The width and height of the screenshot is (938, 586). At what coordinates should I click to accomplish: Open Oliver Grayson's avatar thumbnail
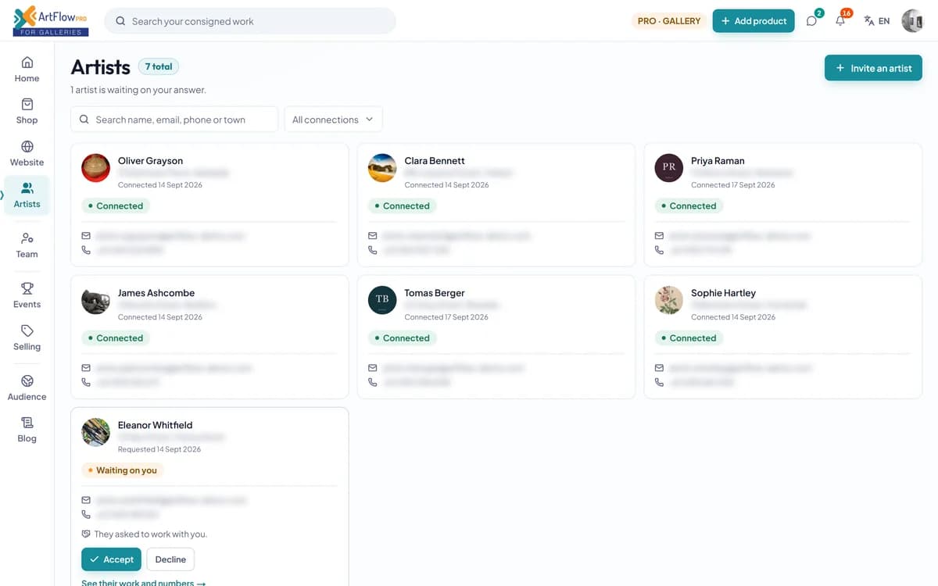[x=95, y=168]
